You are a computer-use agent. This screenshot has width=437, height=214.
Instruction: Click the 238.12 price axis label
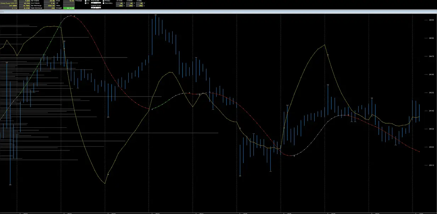431,165
